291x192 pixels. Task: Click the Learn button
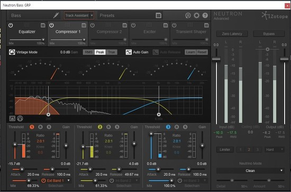[x=190, y=52]
